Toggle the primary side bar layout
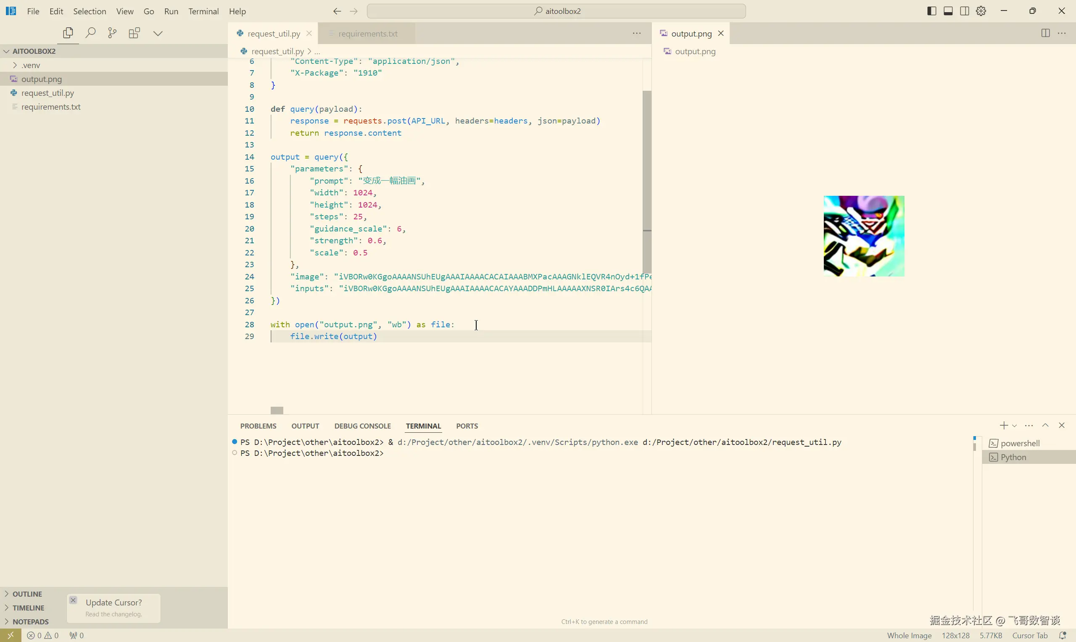The image size is (1076, 642). click(x=932, y=11)
